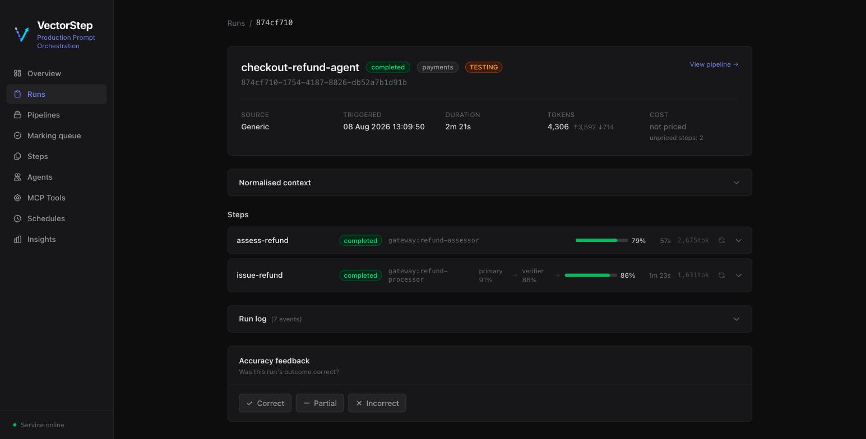
Task: Click gateway:refund-assessor model label
Action: (x=434, y=240)
